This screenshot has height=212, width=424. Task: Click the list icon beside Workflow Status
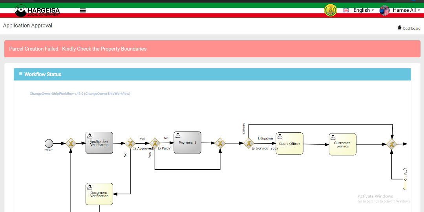pyautogui.click(x=20, y=73)
